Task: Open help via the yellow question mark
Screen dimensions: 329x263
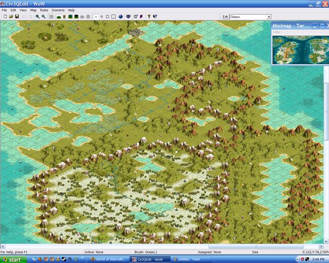Action: [x=149, y=16]
